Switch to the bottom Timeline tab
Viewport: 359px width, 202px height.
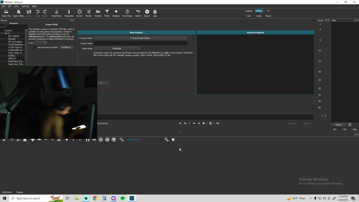click(20, 192)
